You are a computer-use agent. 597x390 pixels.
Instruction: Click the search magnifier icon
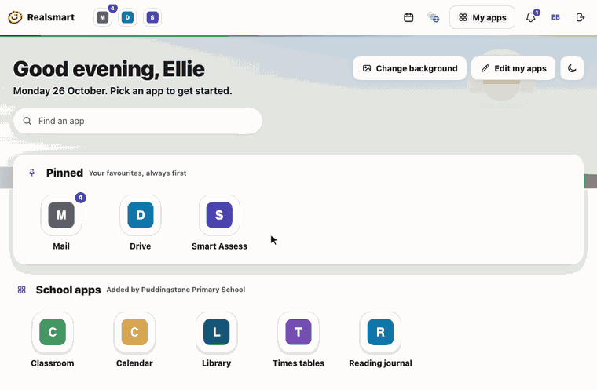pos(27,121)
